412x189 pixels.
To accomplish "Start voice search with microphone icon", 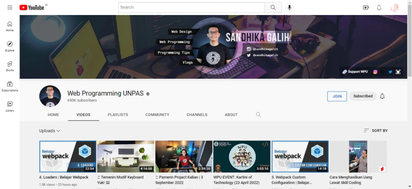I will [x=289, y=8].
